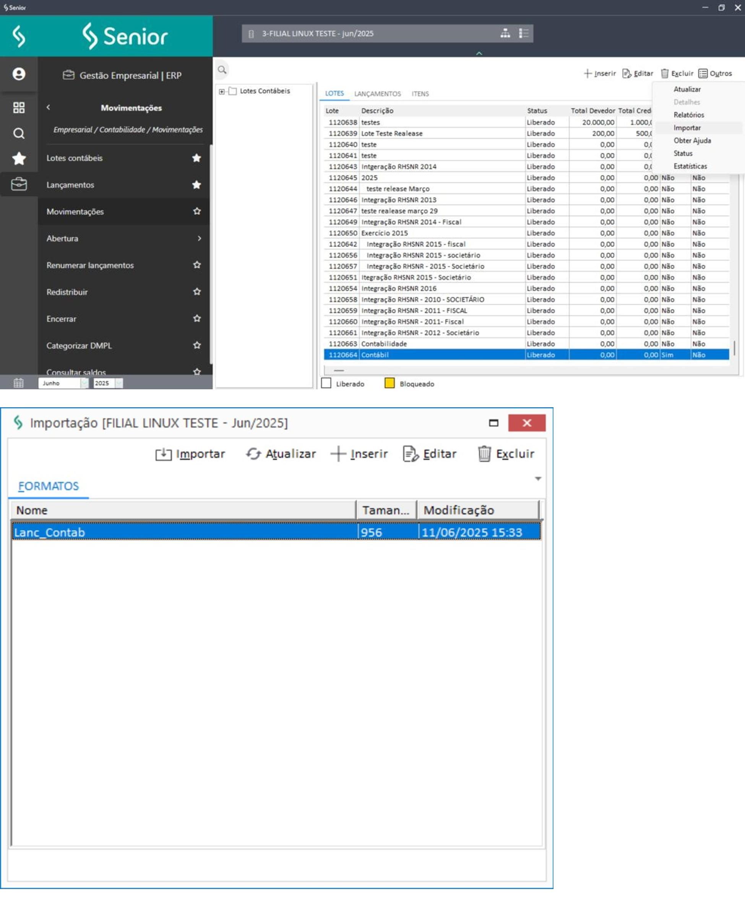Click the briefcase module sidebar icon
Viewport: 745px width, 902px height.
tap(19, 185)
